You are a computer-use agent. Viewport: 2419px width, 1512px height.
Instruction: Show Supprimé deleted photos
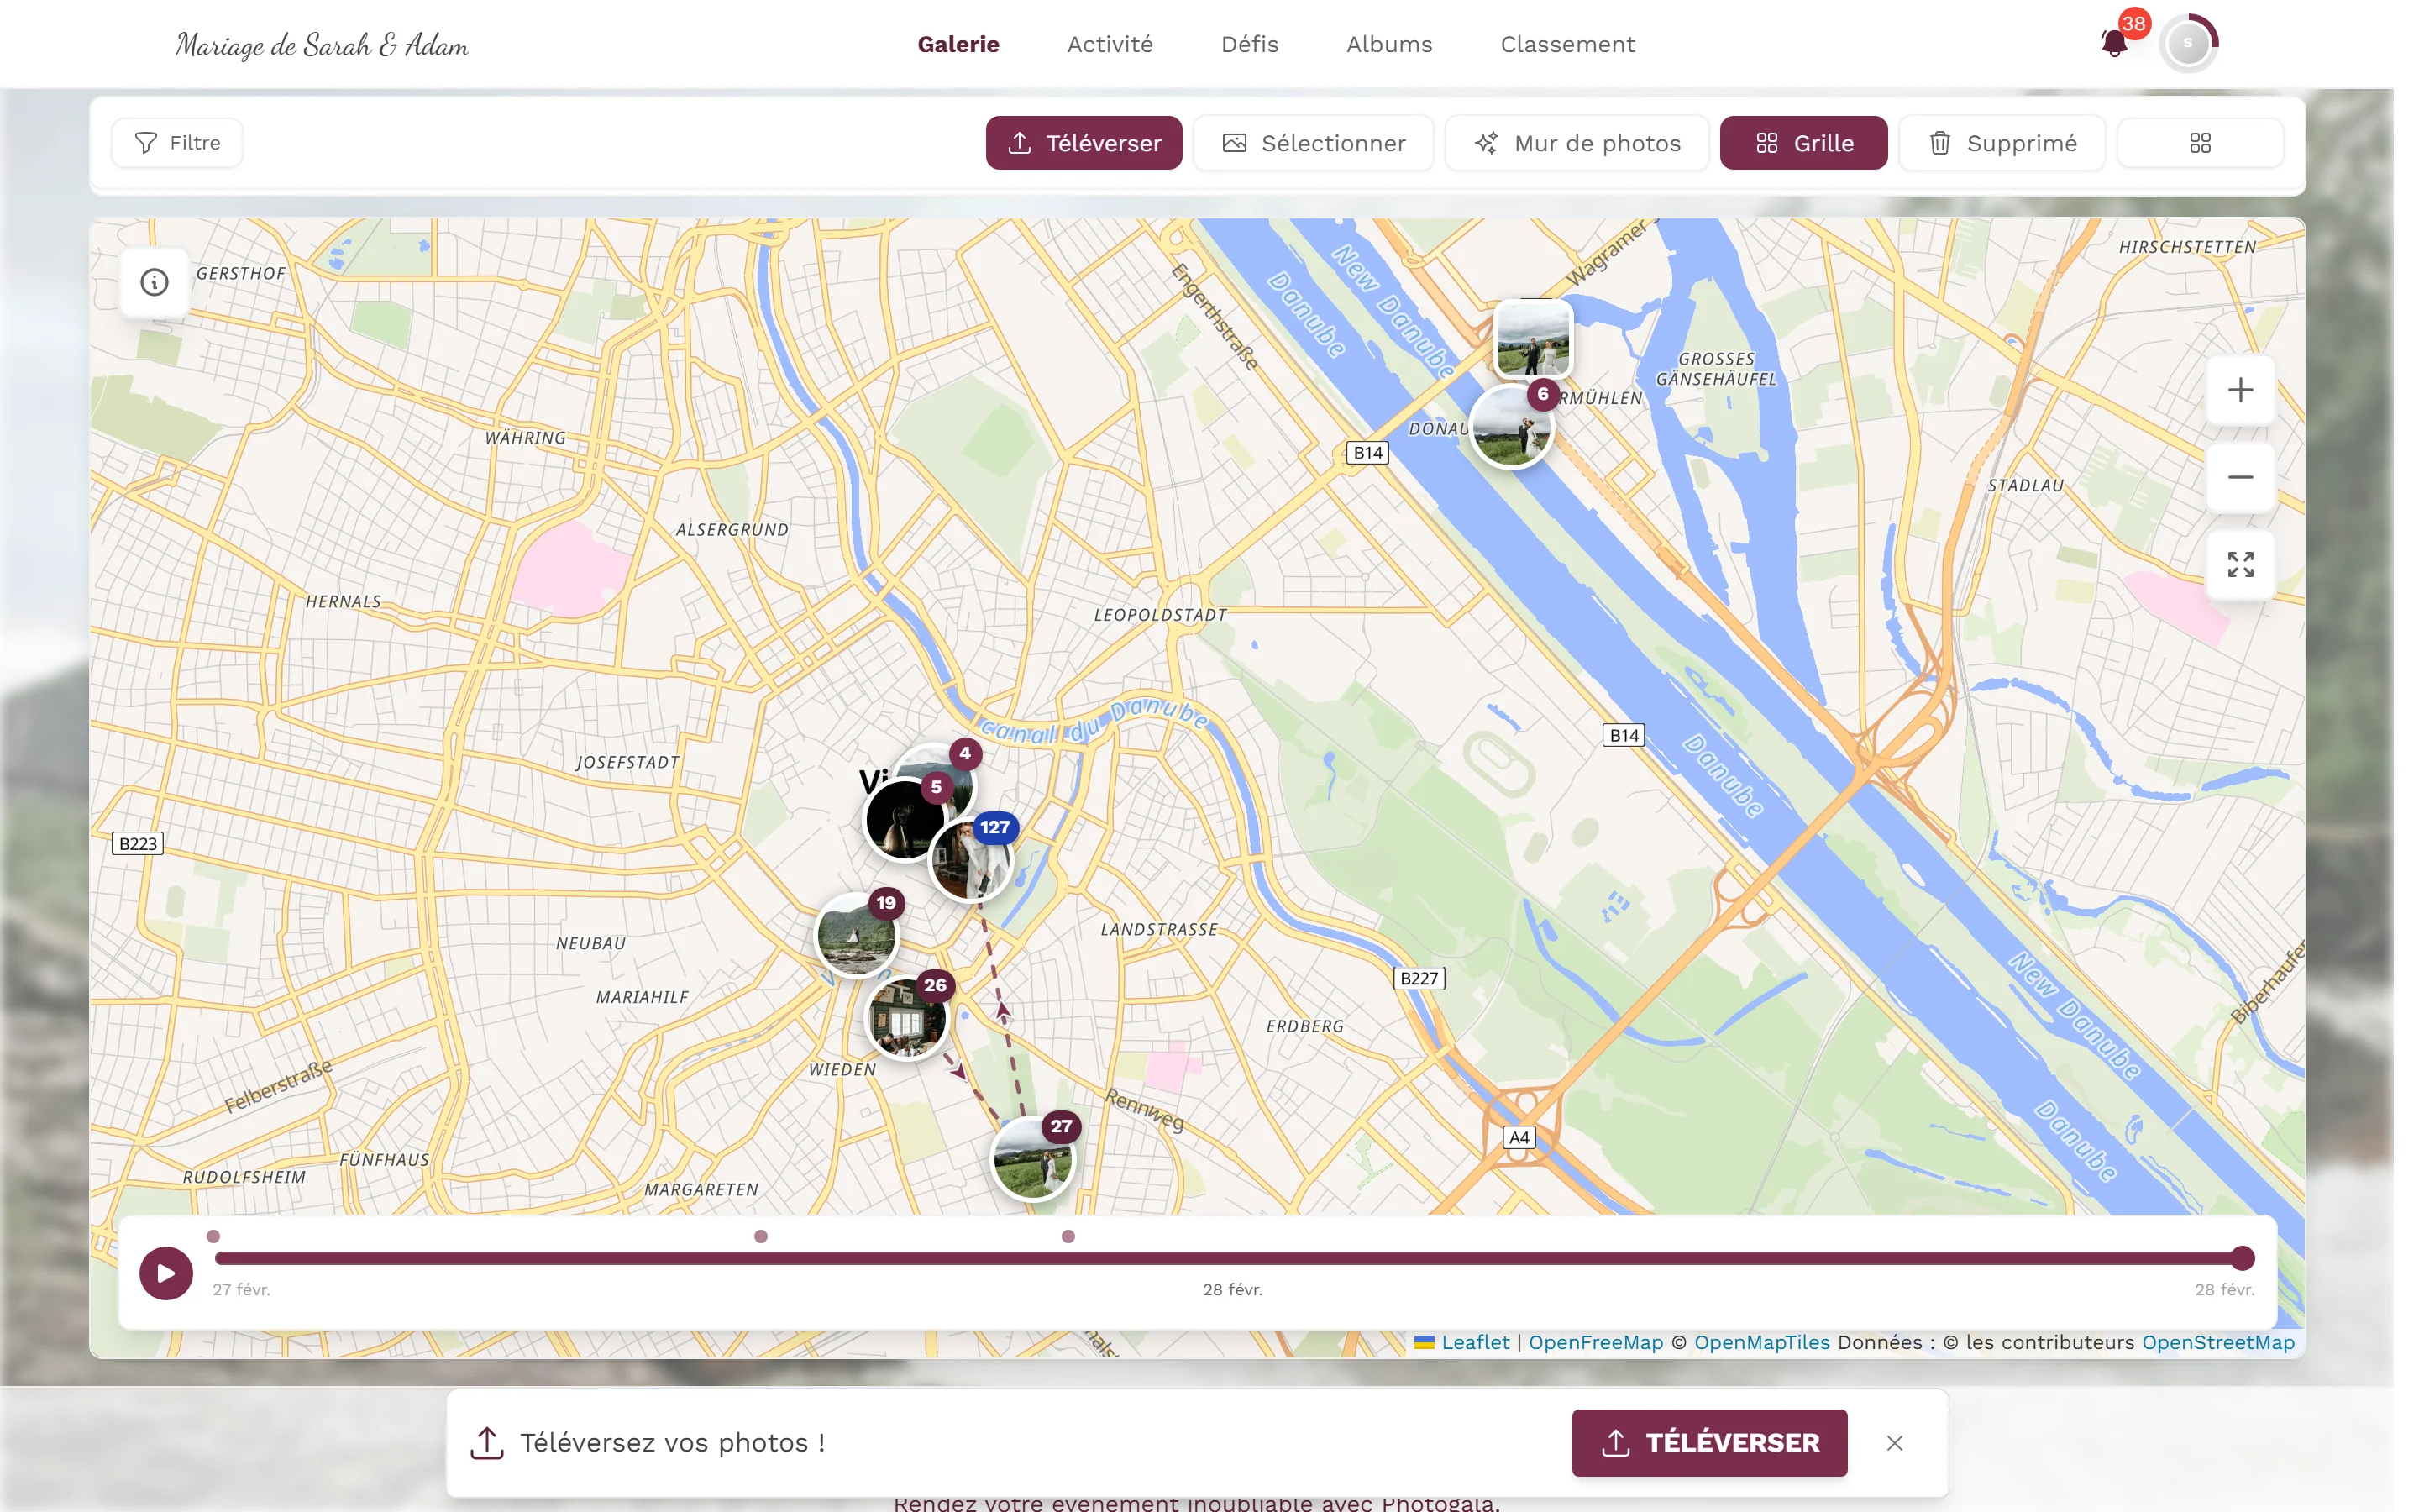[2002, 143]
